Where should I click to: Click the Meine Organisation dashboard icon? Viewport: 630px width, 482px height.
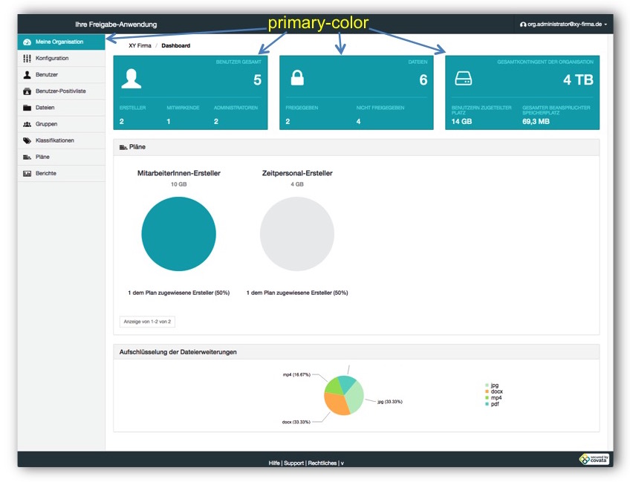click(27, 42)
